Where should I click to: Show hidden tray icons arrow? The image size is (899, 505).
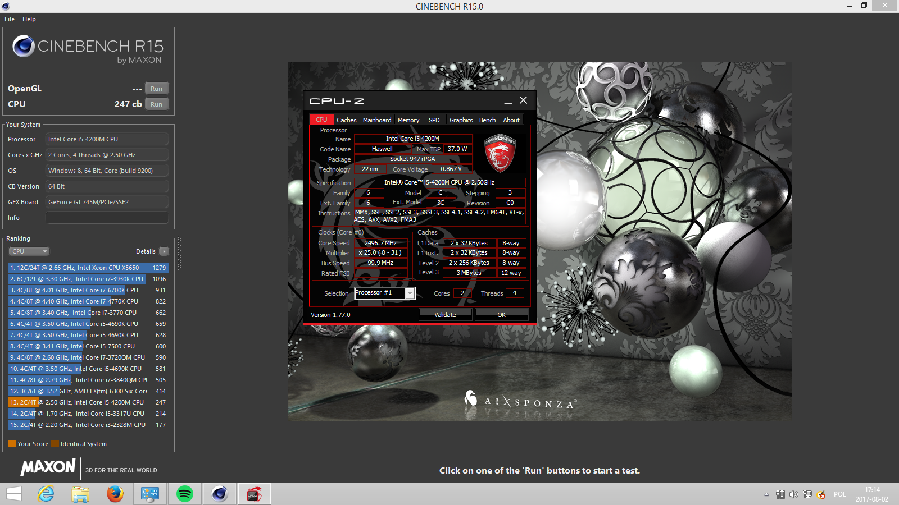(766, 494)
